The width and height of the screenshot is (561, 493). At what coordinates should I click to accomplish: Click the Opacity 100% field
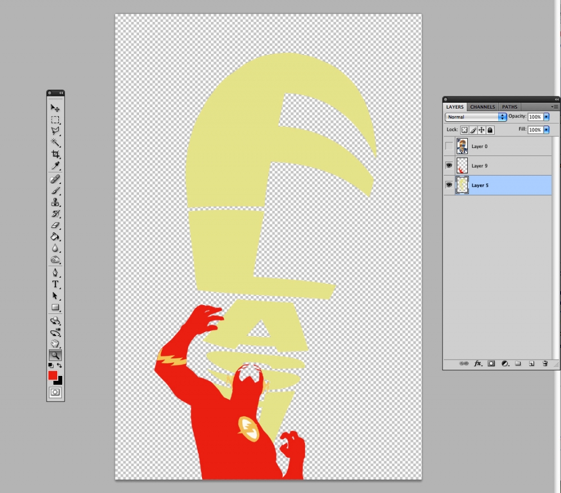(x=535, y=117)
